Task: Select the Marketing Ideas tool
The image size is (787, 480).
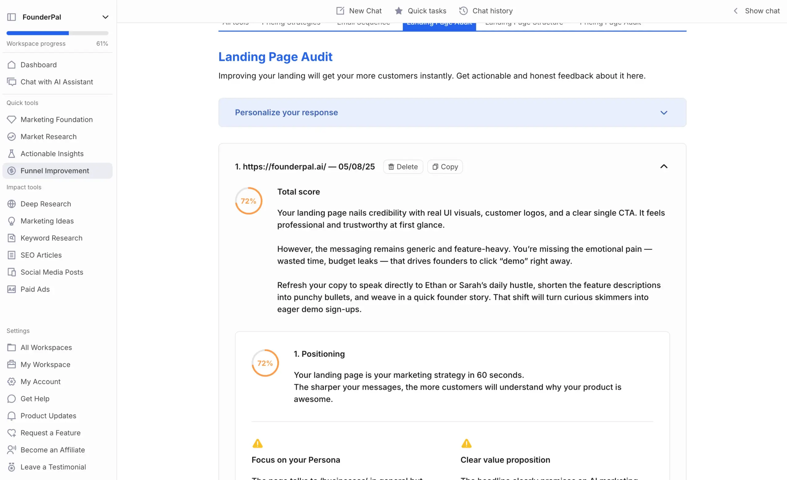Action: coord(47,221)
